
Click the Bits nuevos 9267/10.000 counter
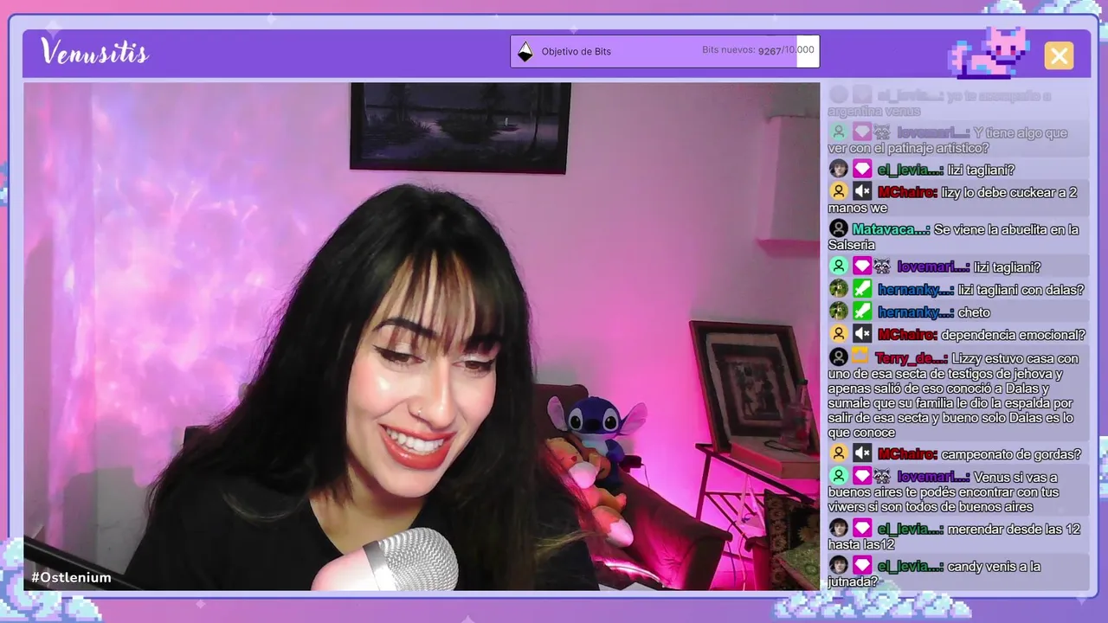tap(758, 50)
